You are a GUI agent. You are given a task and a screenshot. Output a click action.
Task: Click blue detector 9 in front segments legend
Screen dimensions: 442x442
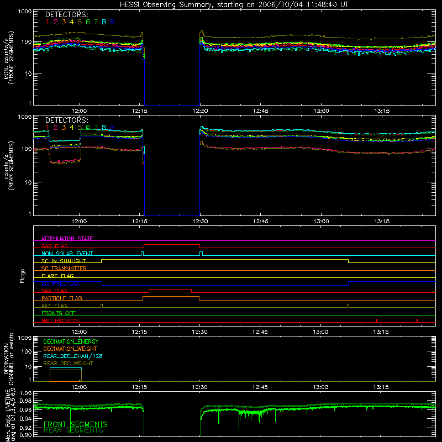coord(112,22)
